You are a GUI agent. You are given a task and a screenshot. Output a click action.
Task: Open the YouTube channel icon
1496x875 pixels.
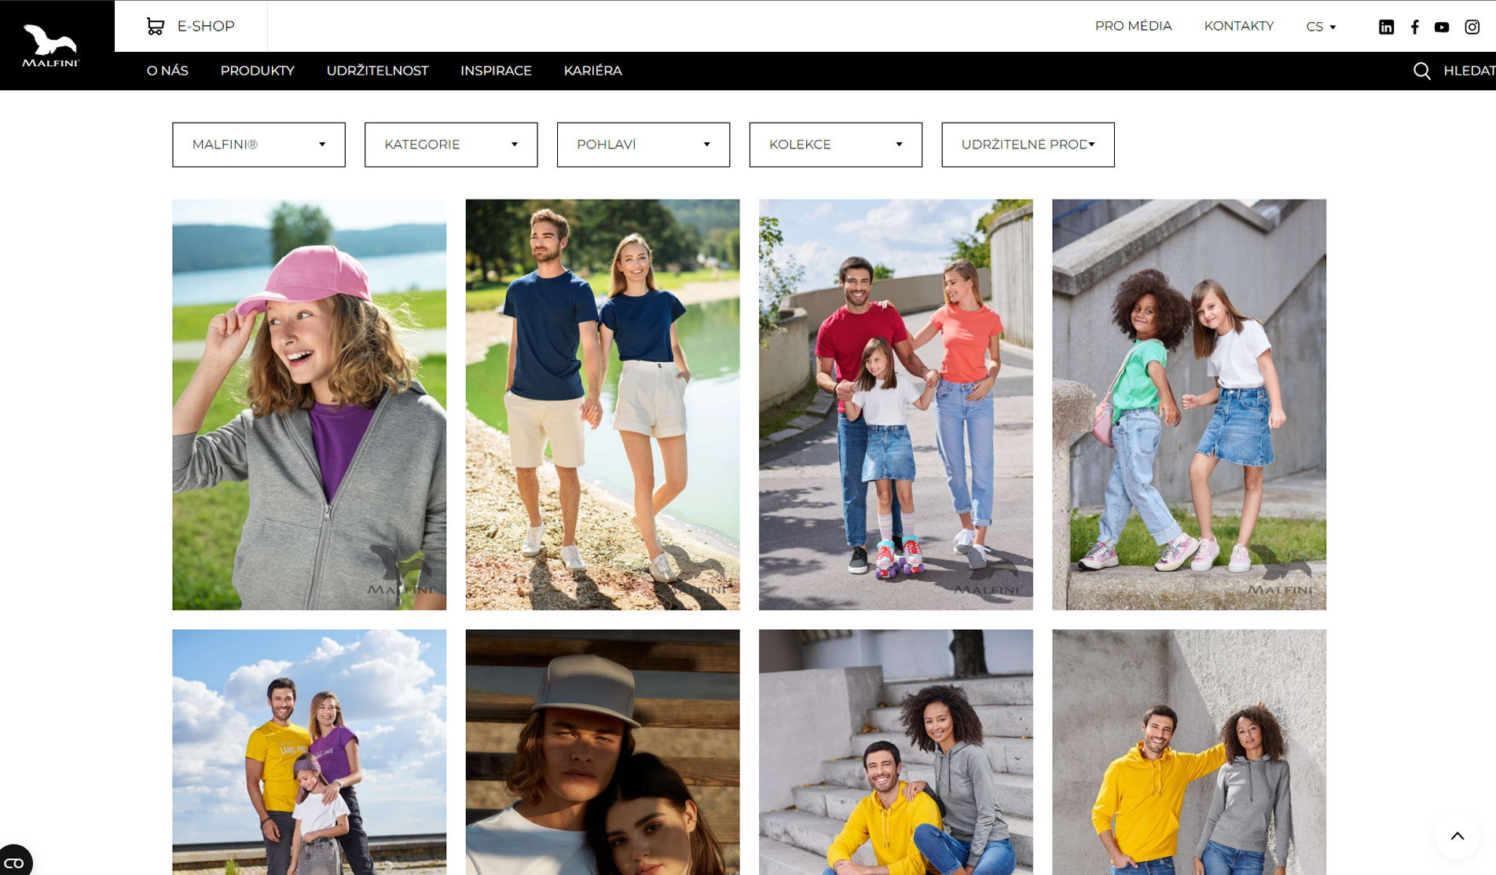click(x=1442, y=27)
